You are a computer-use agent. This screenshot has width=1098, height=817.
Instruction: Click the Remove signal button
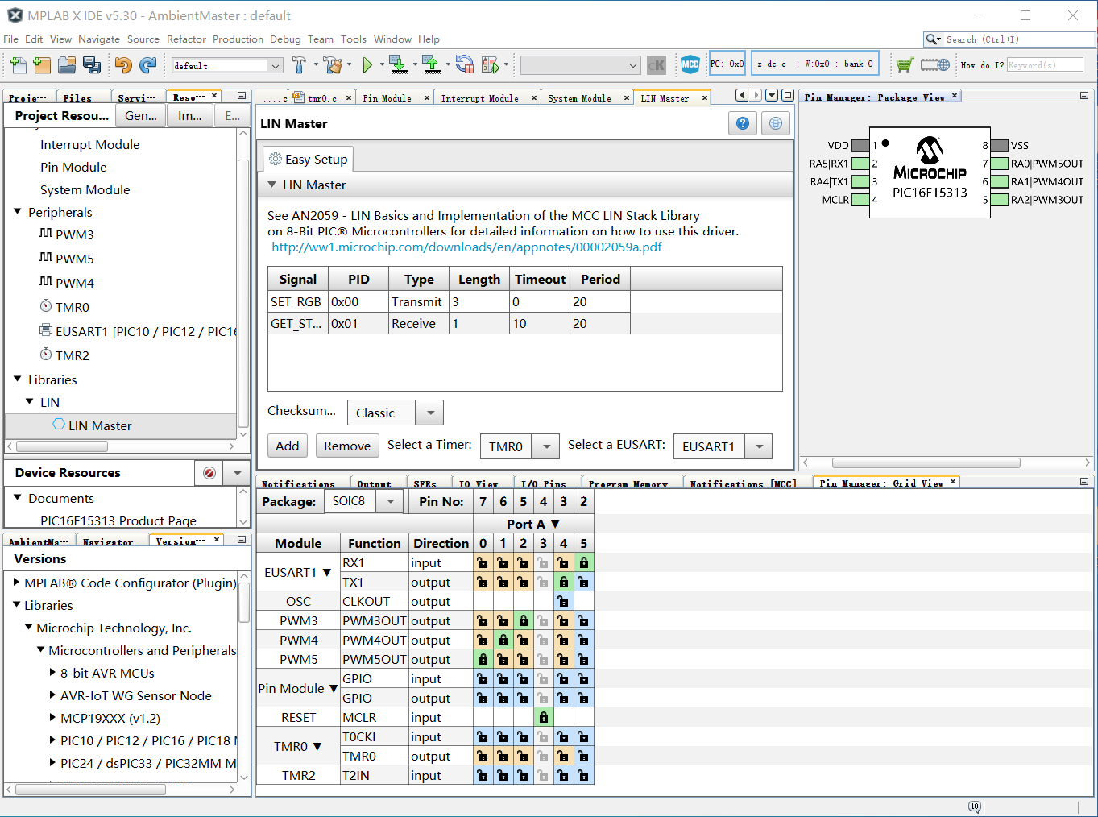(347, 446)
